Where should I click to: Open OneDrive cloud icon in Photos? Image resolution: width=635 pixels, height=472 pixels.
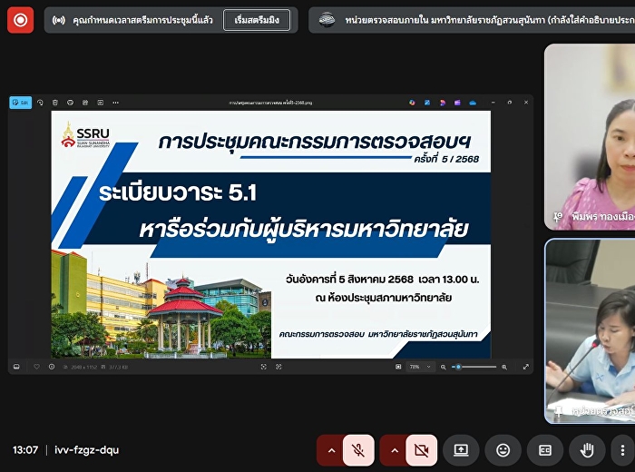[473, 103]
